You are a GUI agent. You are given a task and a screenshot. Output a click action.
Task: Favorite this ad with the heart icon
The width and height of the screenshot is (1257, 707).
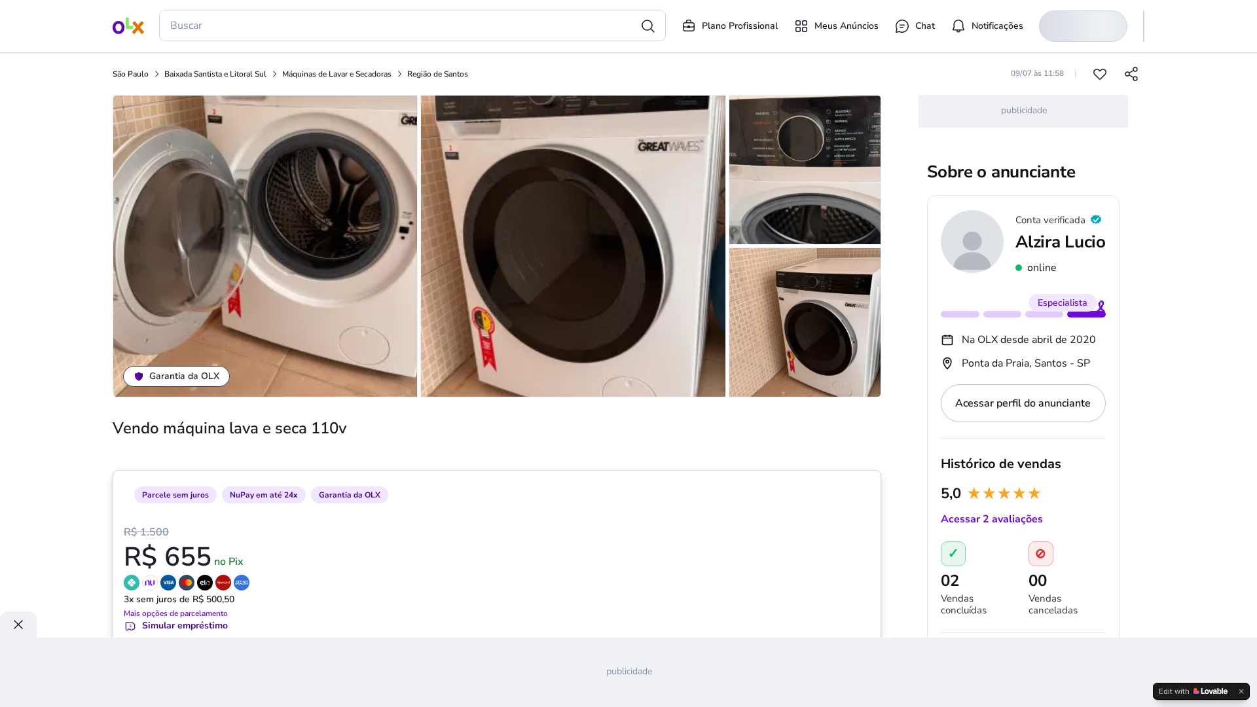pyautogui.click(x=1100, y=74)
